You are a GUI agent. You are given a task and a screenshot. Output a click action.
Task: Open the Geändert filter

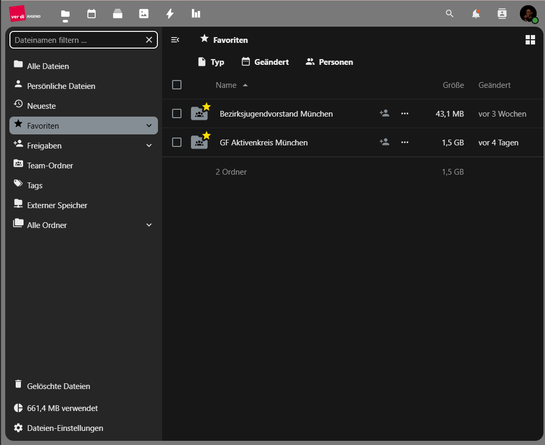265,62
